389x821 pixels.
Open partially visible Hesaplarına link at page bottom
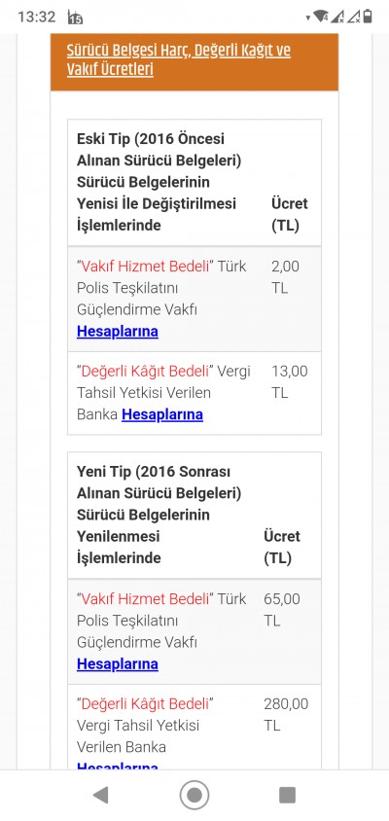pyautogui.click(x=118, y=766)
